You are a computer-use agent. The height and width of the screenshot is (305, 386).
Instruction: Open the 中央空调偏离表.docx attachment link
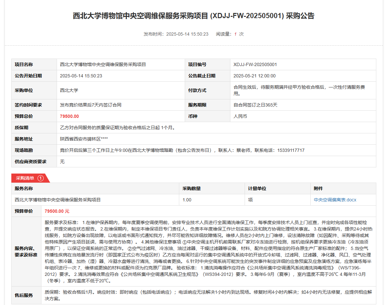pyautogui.click(x=335, y=200)
